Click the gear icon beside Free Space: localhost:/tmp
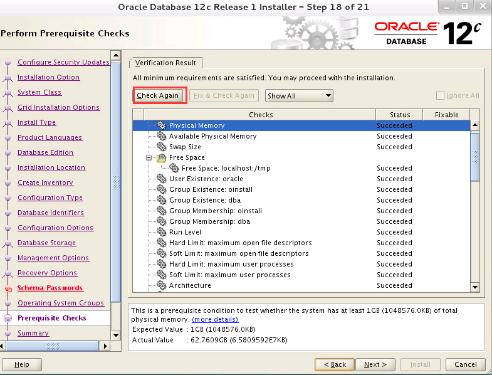The width and height of the screenshot is (492, 375). (174, 168)
